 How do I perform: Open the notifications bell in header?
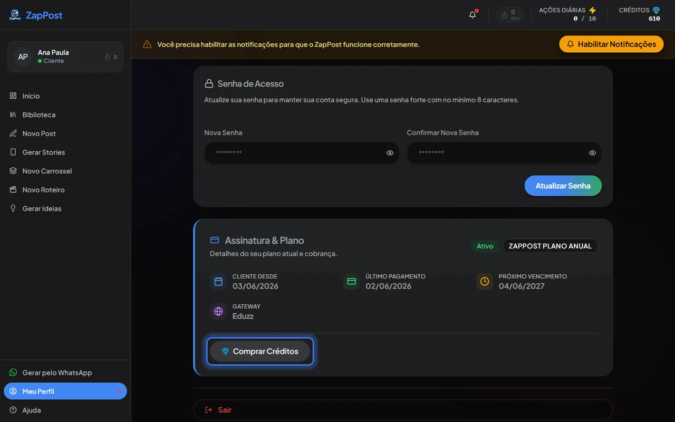pyautogui.click(x=472, y=15)
